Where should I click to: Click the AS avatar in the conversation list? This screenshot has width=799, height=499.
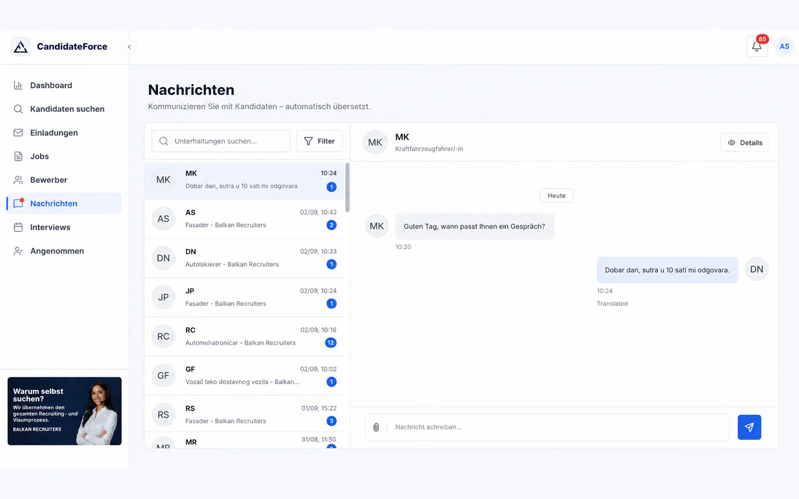(x=163, y=219)
